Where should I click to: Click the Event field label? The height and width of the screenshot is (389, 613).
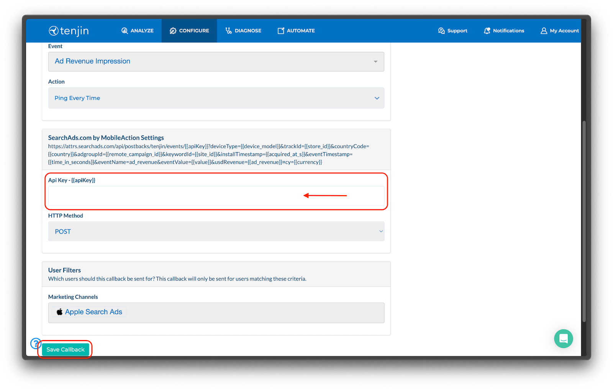click(x=55, y=46)
